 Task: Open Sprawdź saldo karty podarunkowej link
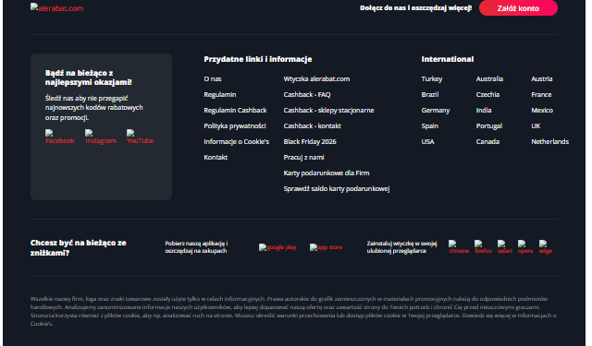pos(337,189)
